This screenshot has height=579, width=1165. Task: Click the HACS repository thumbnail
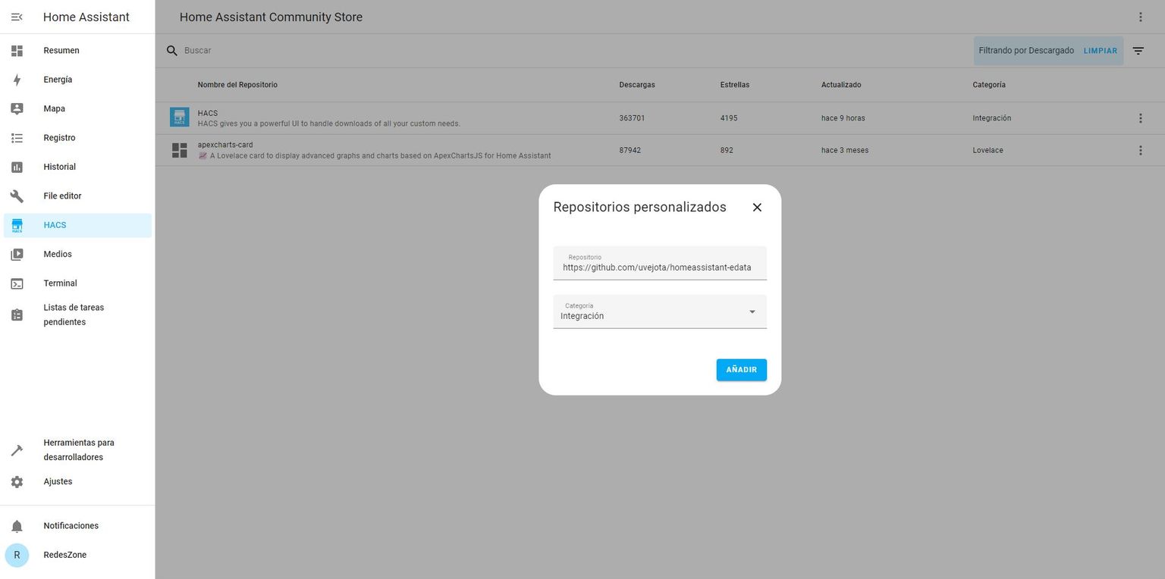coord(180,117)
